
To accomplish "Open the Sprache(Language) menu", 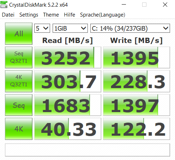I will coord(103,15).
